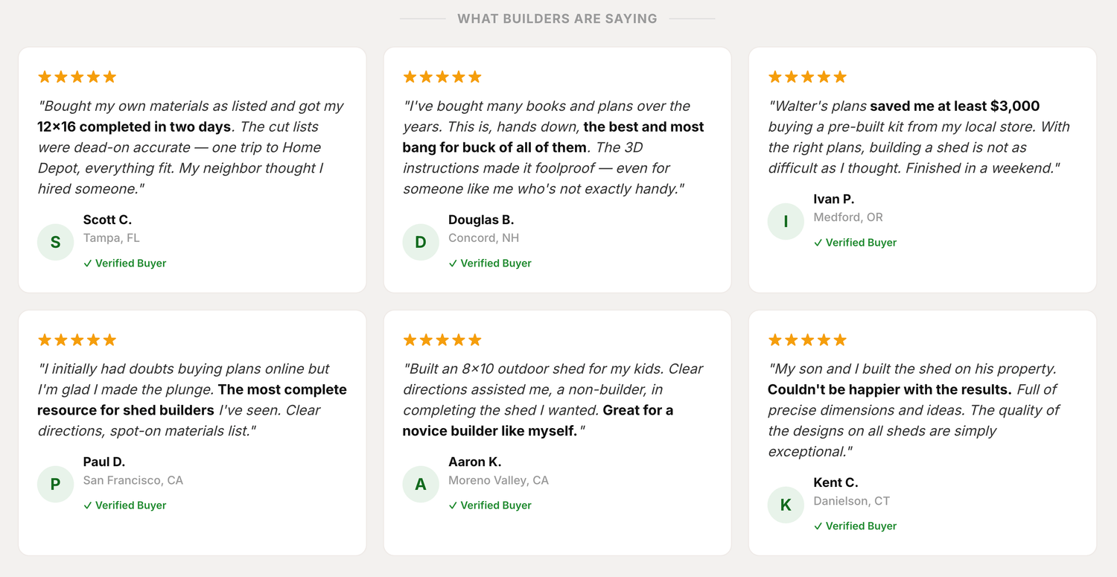Click the stars above Kent C.'s review
Viewport: 1117px width, 577px height.
807,340
